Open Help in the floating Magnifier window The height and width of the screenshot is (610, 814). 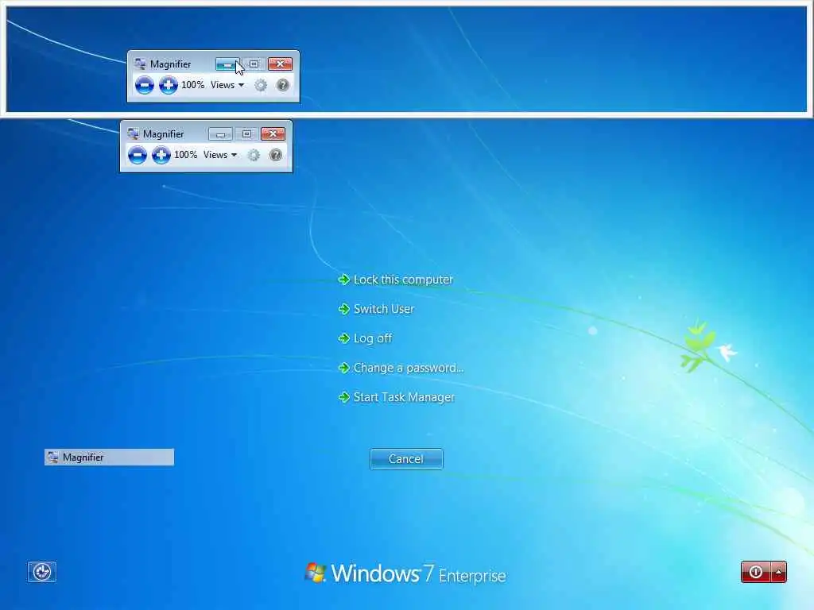pos(276,155)
